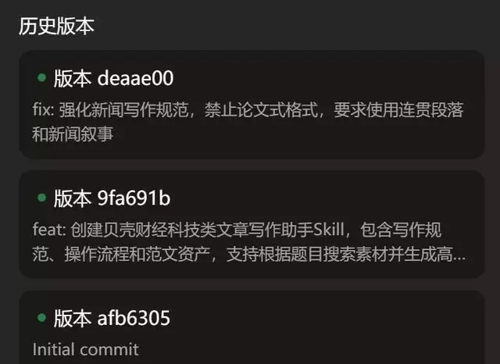
Task: Select the 9fa691b version card background
Action: click(252, 224)
